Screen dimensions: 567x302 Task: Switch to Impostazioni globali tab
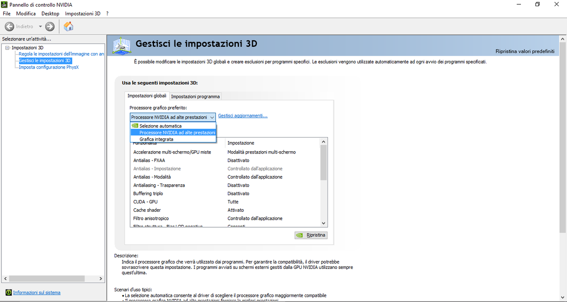(x=147, y=96)
